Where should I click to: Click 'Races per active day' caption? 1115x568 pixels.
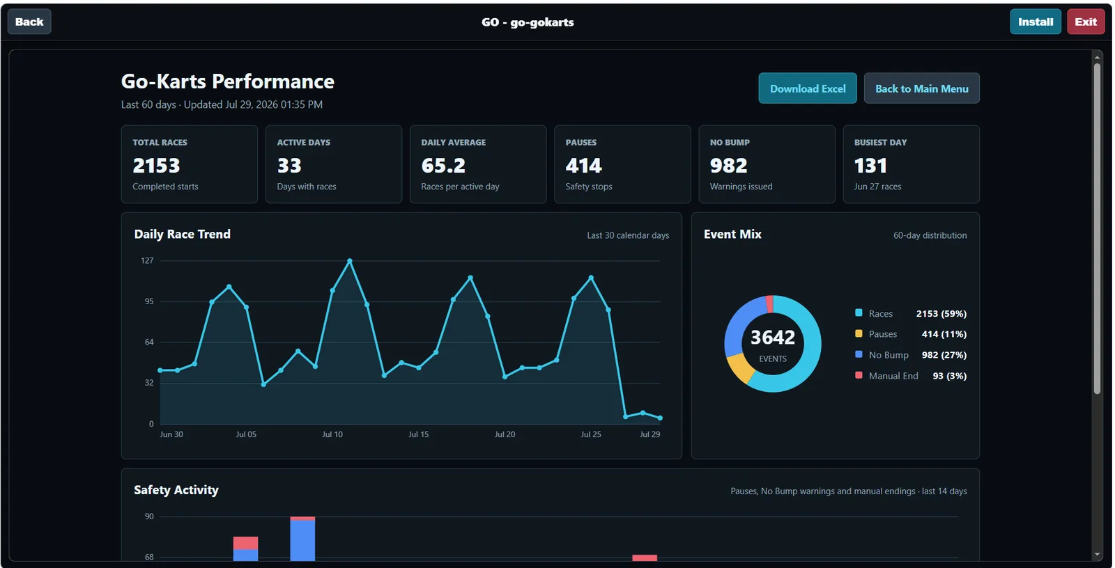pyautogui.click(x=461, y=187)
